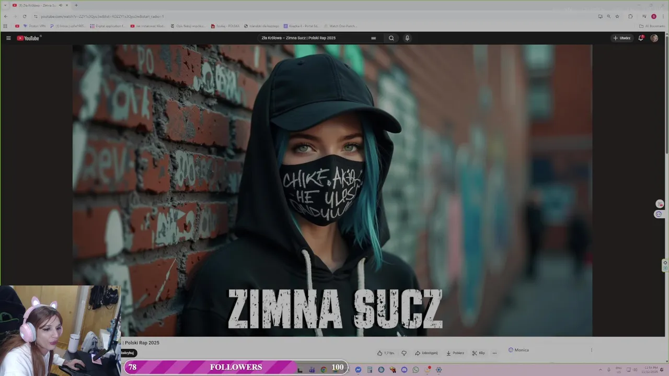Open Chrome three-dot menu
The width and height of the screenshot is (669, 376).
pyautogui.click(x=663, y=16)
